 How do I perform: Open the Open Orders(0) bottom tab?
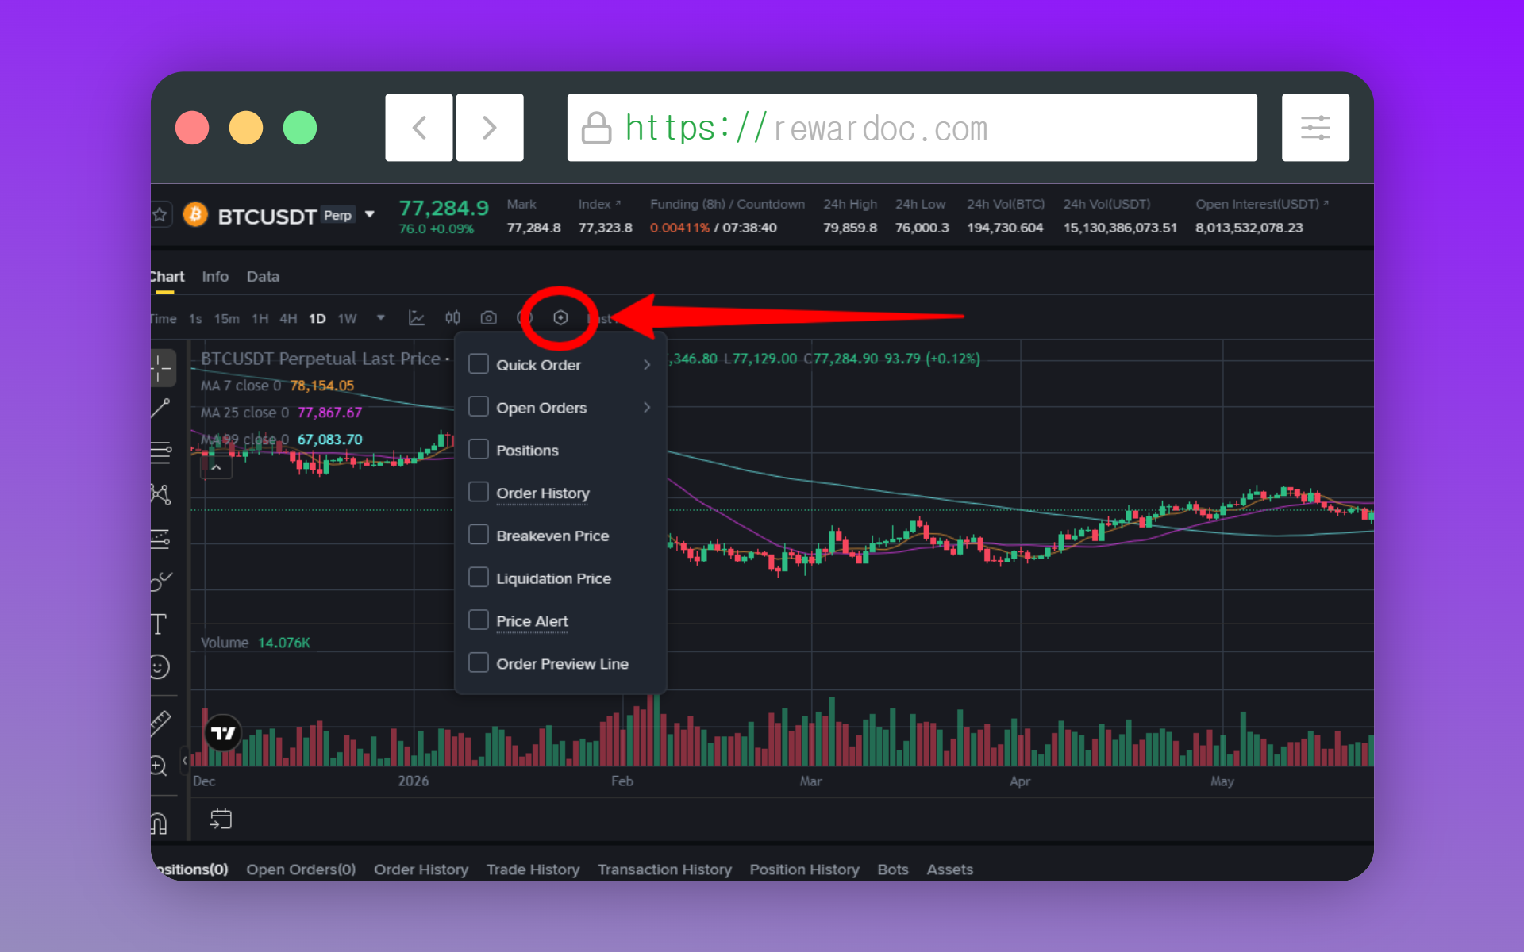click(x=301, y=869)
